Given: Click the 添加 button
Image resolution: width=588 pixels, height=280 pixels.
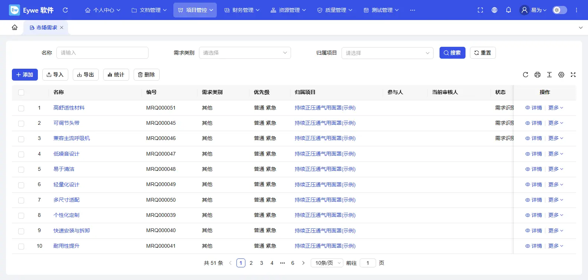Looking at the screenshot, I should (25, 75).
